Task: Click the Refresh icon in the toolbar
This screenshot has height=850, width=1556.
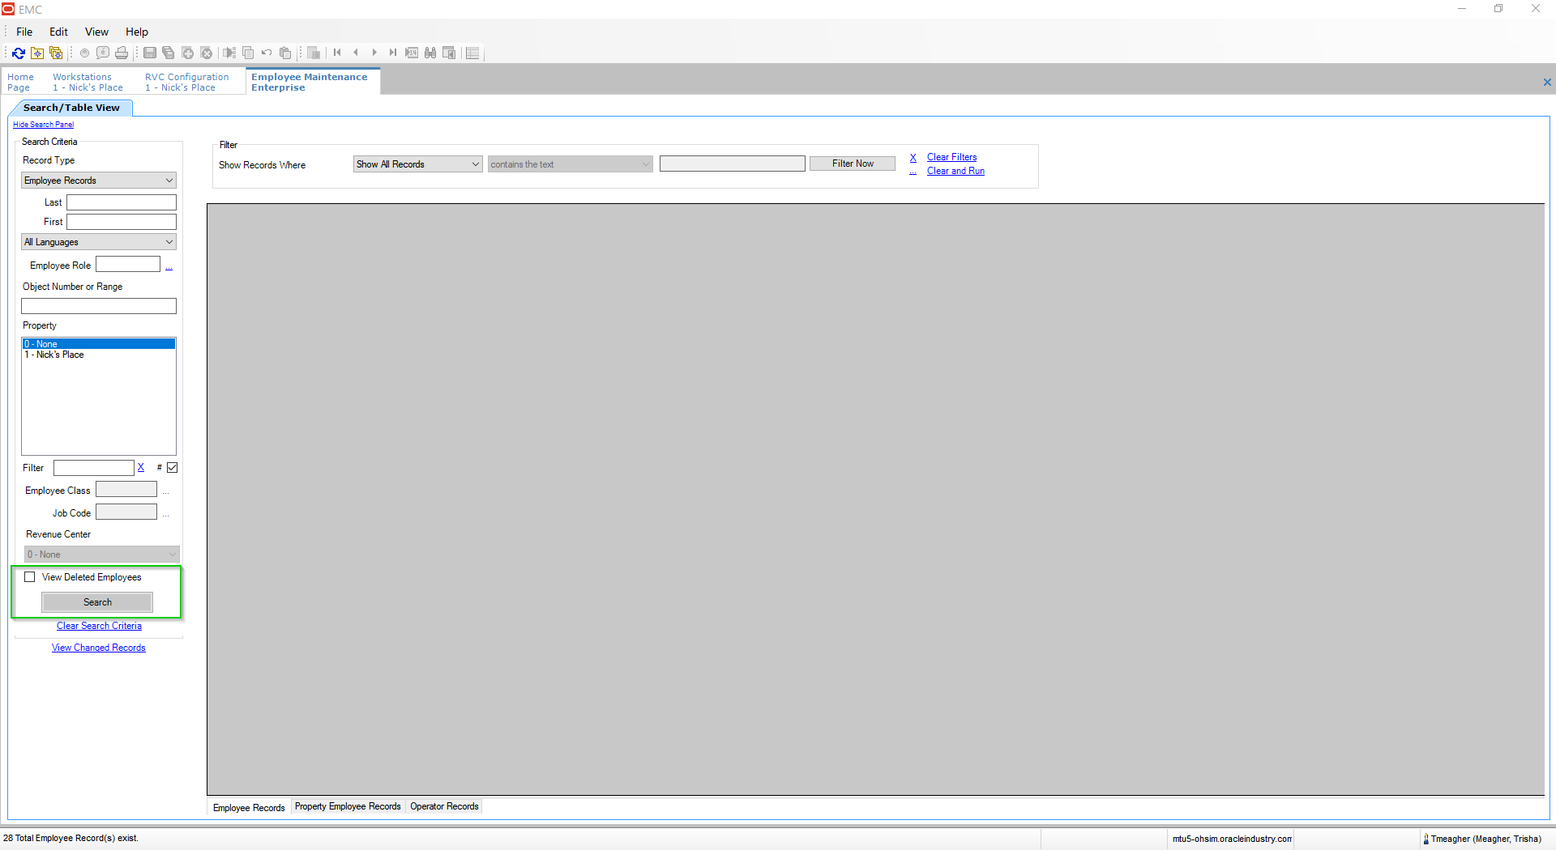Action: (18, 53)
